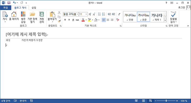The image size is (191, 103).
Task: Click the Paste (붙여넣기) clipboard icon
Action: [52, 14]
